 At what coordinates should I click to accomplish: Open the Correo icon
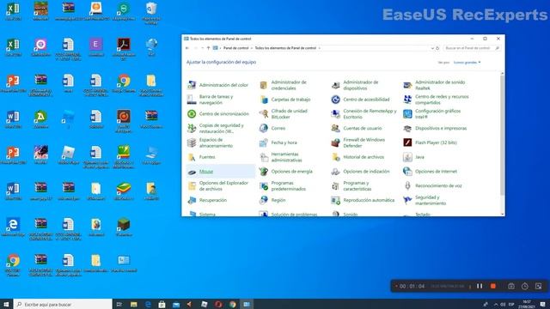(x=264, y=128)
